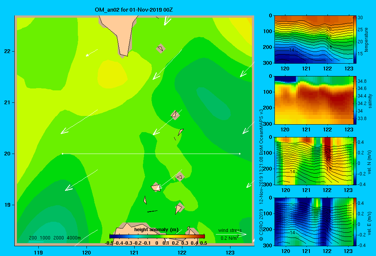Screen dimensions: 376x256
Task: Select the 'height anomaly (m)' label
Action: pyautogui.click(x=156, y=230)
